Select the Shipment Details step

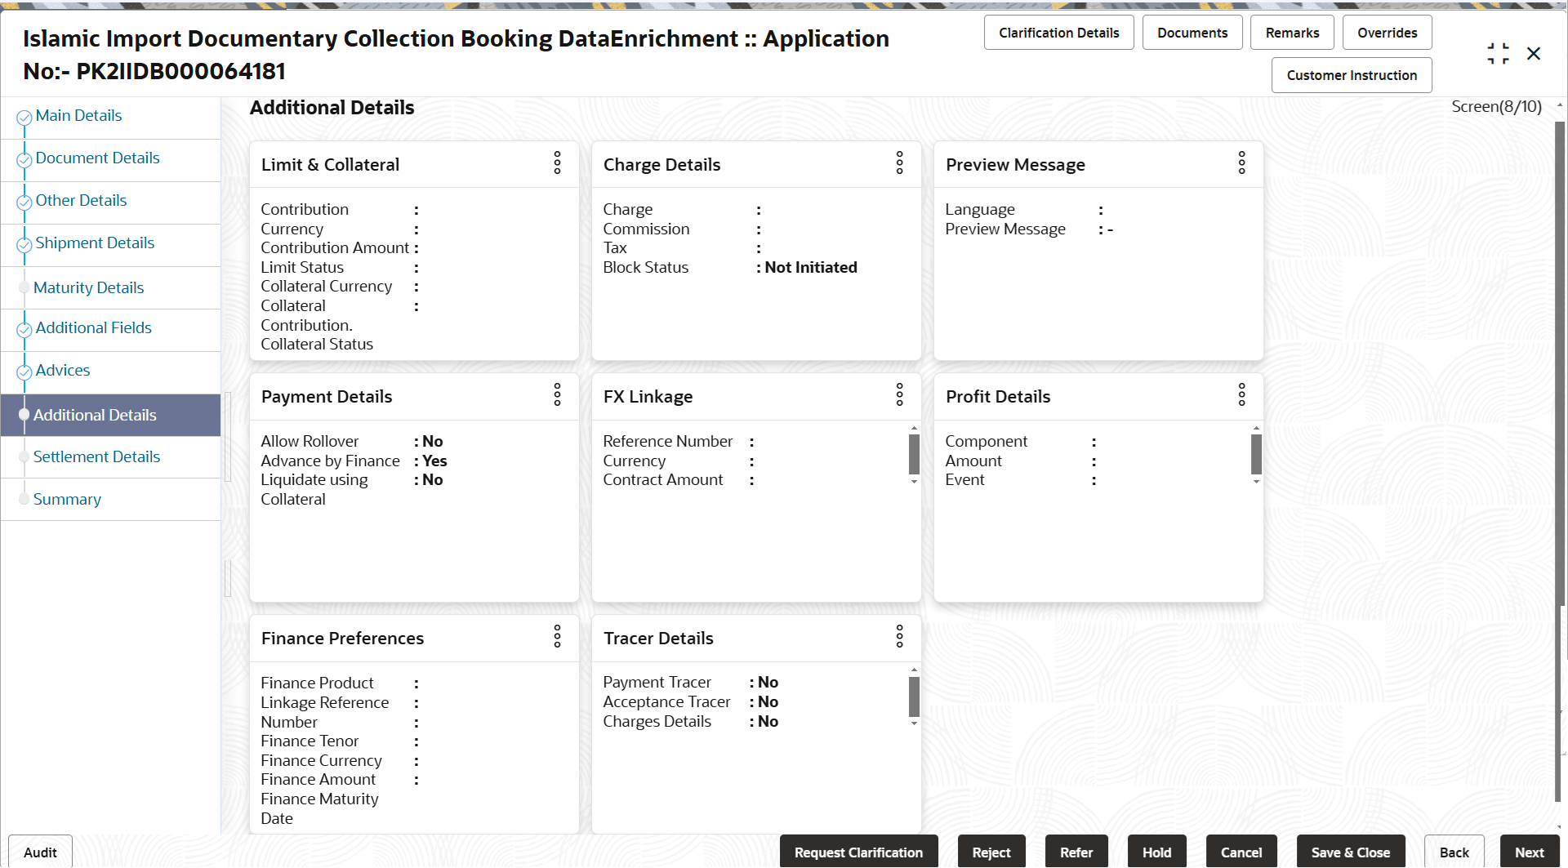95,243
